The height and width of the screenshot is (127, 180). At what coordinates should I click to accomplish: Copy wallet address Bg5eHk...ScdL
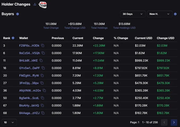[x=42, y=98]
